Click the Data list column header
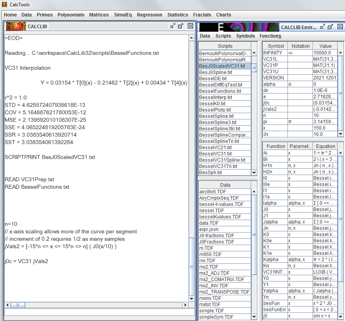The height and width of the screenshot is (321, 345). [225, 185]
